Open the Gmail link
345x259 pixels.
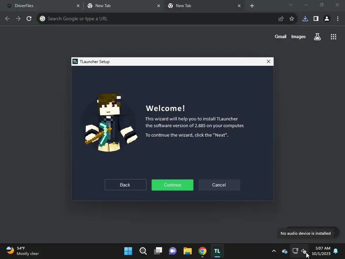pos(280,36)
